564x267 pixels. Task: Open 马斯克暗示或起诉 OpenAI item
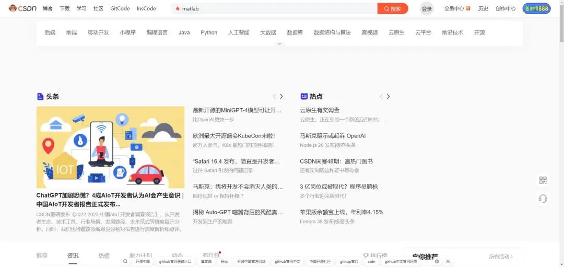tap(333, 136)
